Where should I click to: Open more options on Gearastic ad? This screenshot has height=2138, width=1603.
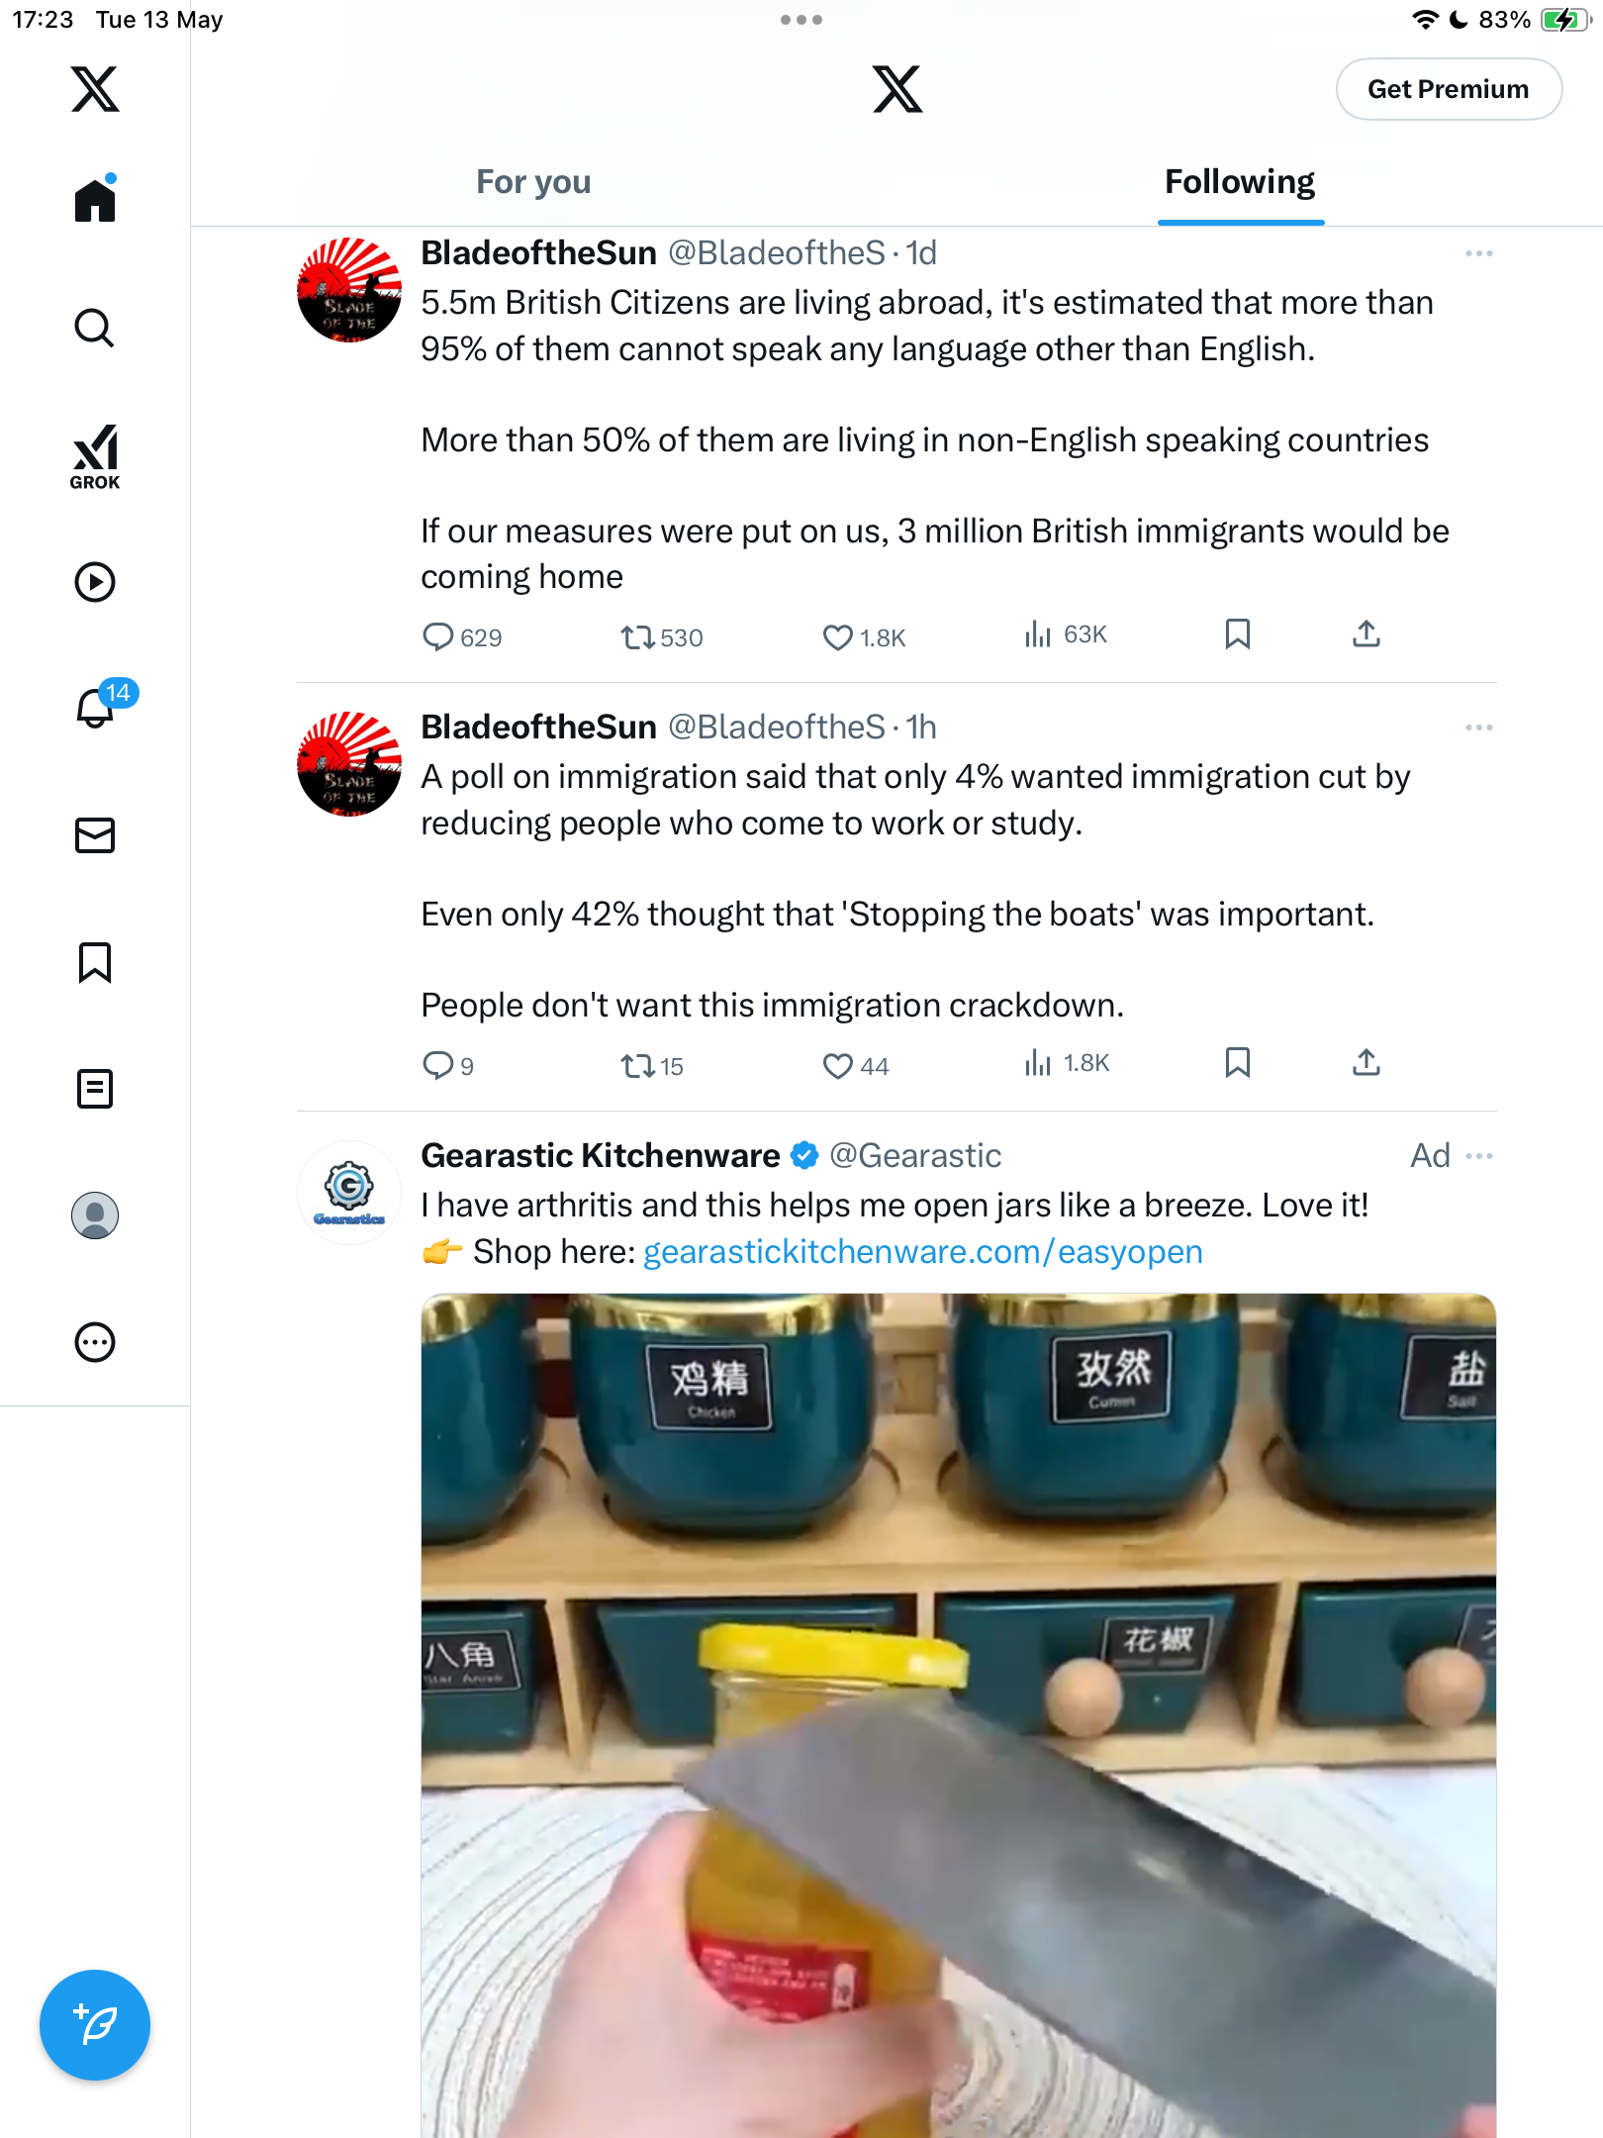click(x=1478, y=1156)
